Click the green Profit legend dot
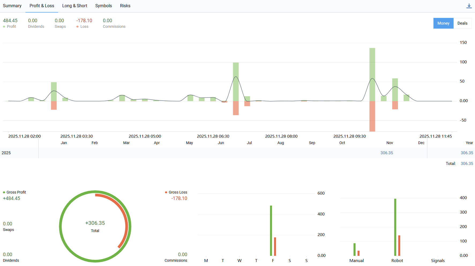 coord(4,27)
